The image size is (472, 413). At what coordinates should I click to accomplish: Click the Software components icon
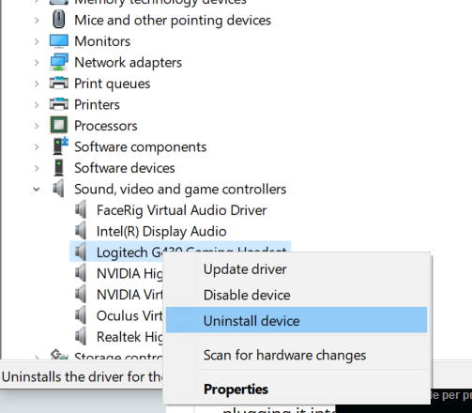click(60, 146)
